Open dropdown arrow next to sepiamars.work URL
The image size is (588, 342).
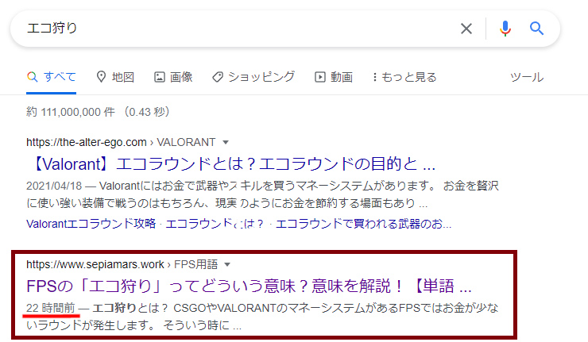click(x=227, y=264)
